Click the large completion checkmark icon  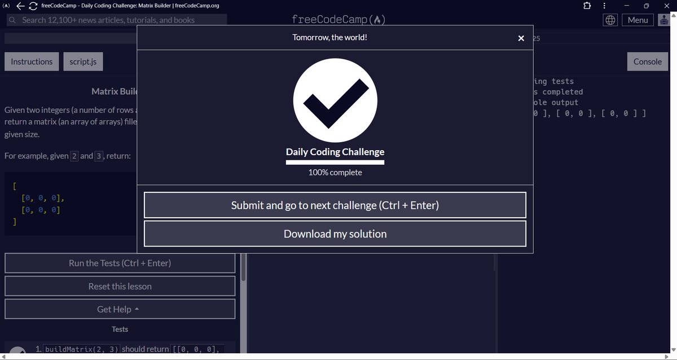[x=335, y=100]
